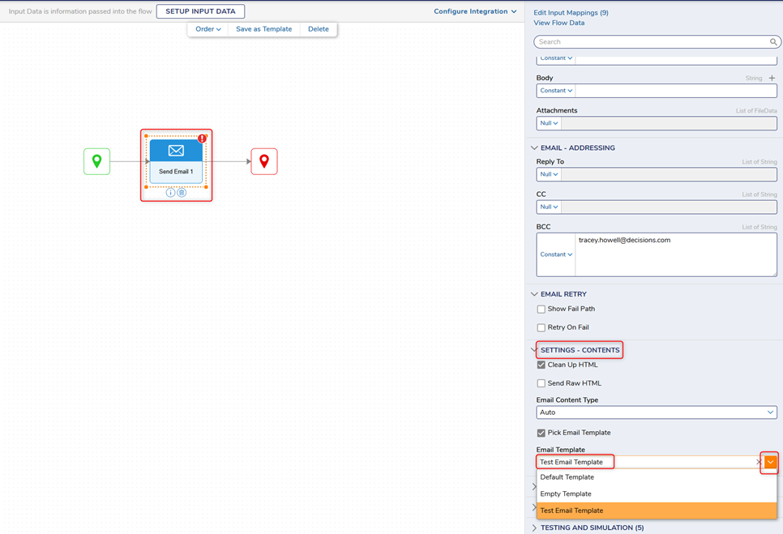The width and height of the screenshot is (783, 534).
Task: Click the red End step pin
Action: coord(263,161)
